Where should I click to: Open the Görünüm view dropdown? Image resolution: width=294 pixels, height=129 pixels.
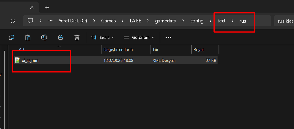click(x=139, y=38)
